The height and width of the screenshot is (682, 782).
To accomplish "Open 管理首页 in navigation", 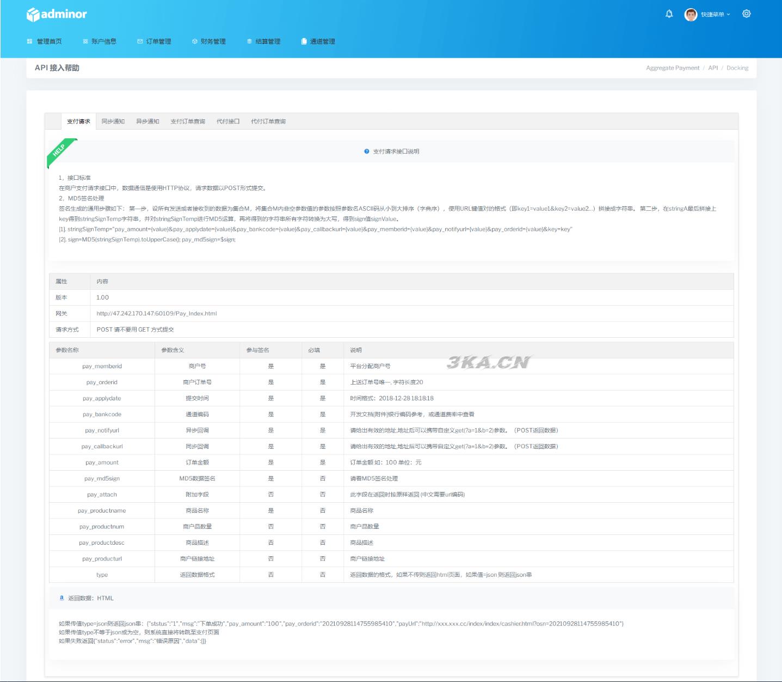I will pyautogui.click(x=45, y=41).
